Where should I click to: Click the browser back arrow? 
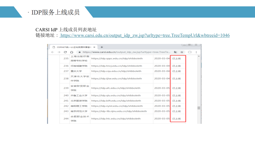point(53,52)
